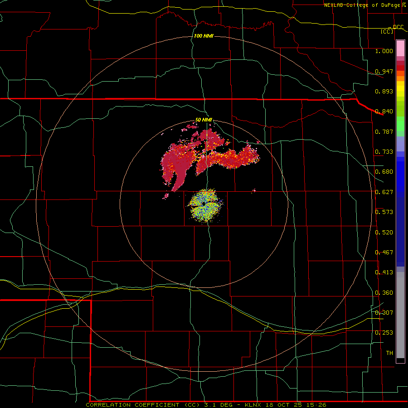The width and height of the screenshot is (408, 408).
Task: Click the 0.360 scale label
Action: [x=384, y=293]
